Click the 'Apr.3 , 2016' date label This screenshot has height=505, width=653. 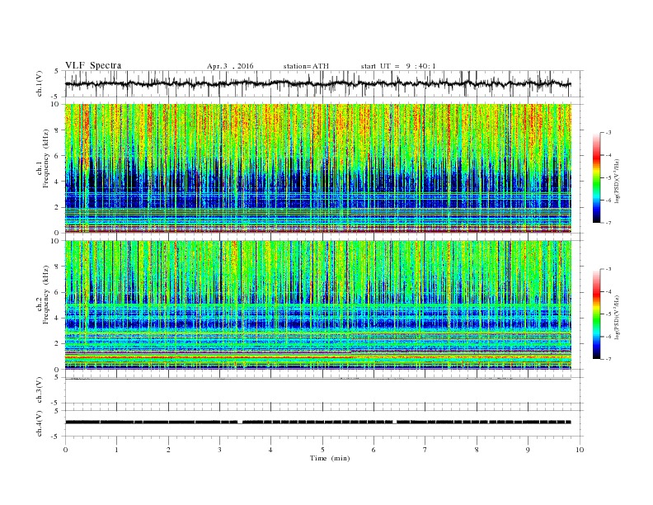pos(230,66)
